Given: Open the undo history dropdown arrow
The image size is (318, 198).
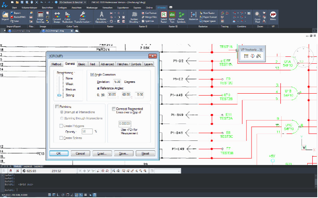Looking at the screenshot, I should 45,2.
